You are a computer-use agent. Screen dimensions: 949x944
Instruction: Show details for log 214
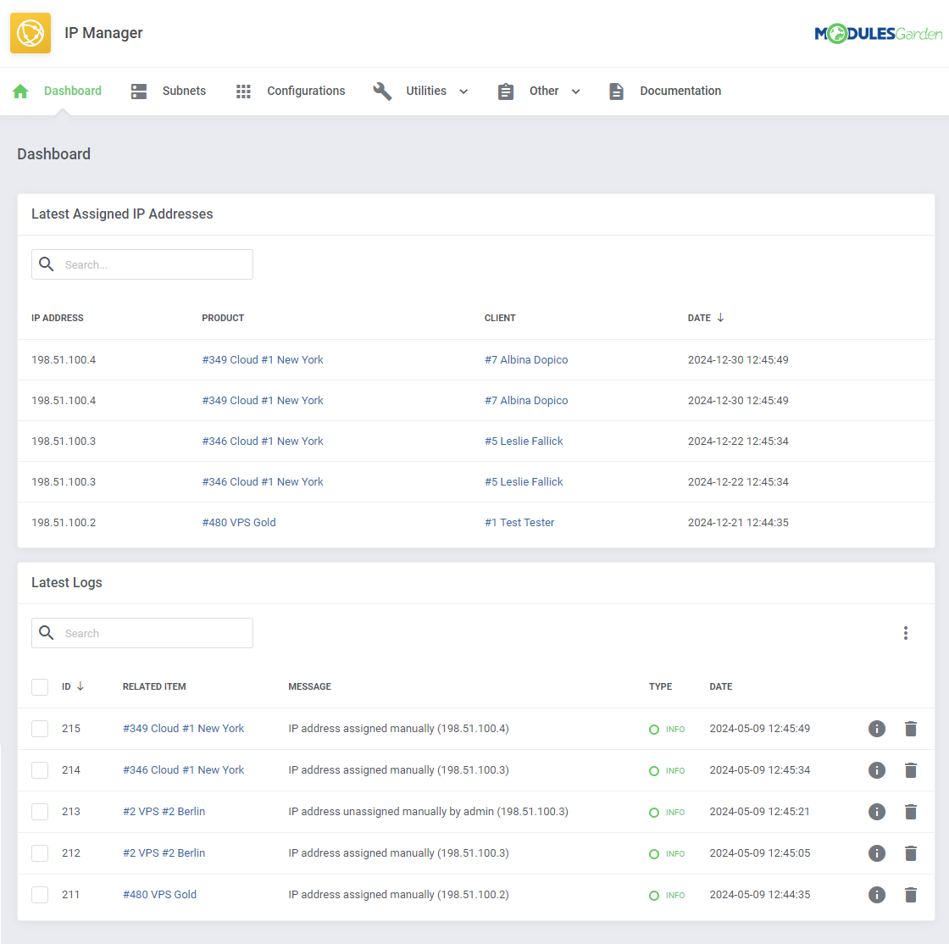pyautogui.click(x=876, y=770)
